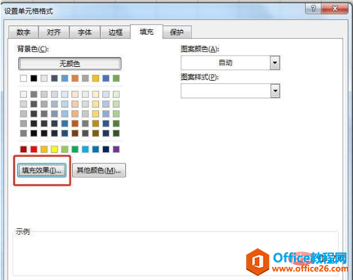The image size is (353, 280).
Task: Pick light green standard color swatch
Action: click(x=64, y=150)
